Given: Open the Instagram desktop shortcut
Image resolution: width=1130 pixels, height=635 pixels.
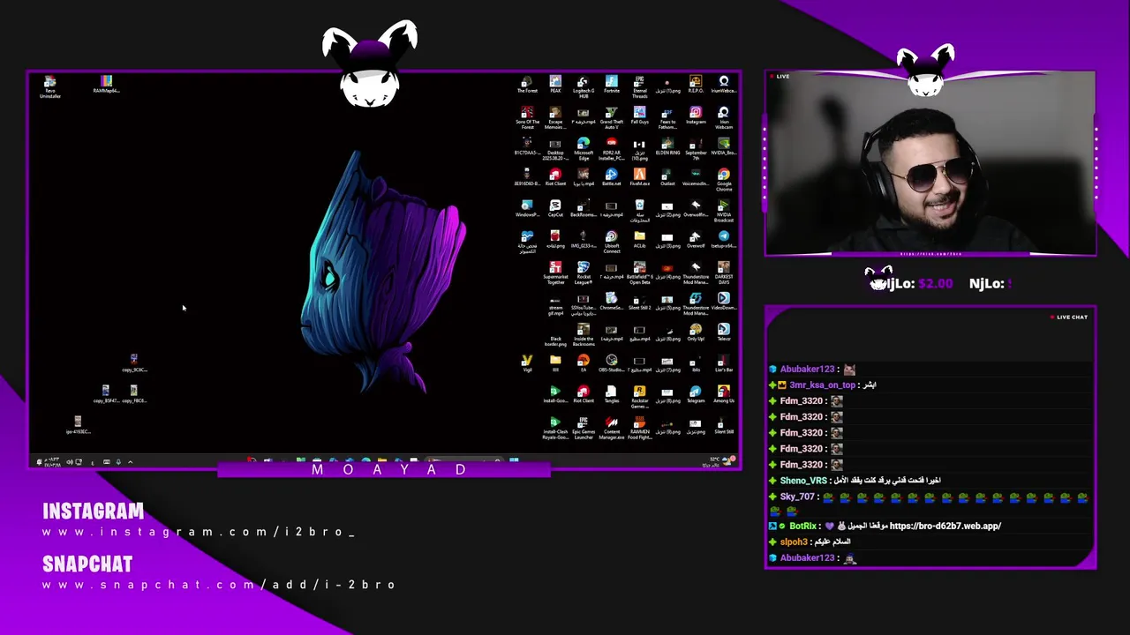Looking at the screenshot, I should tap(696, 116).
